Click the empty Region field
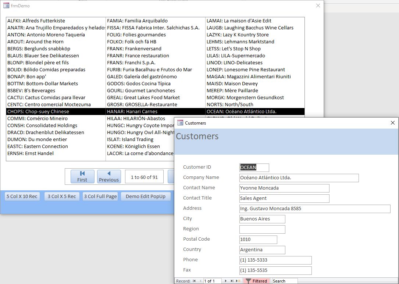Viewport: 399px width, 284px height. (x=262, y=229)
